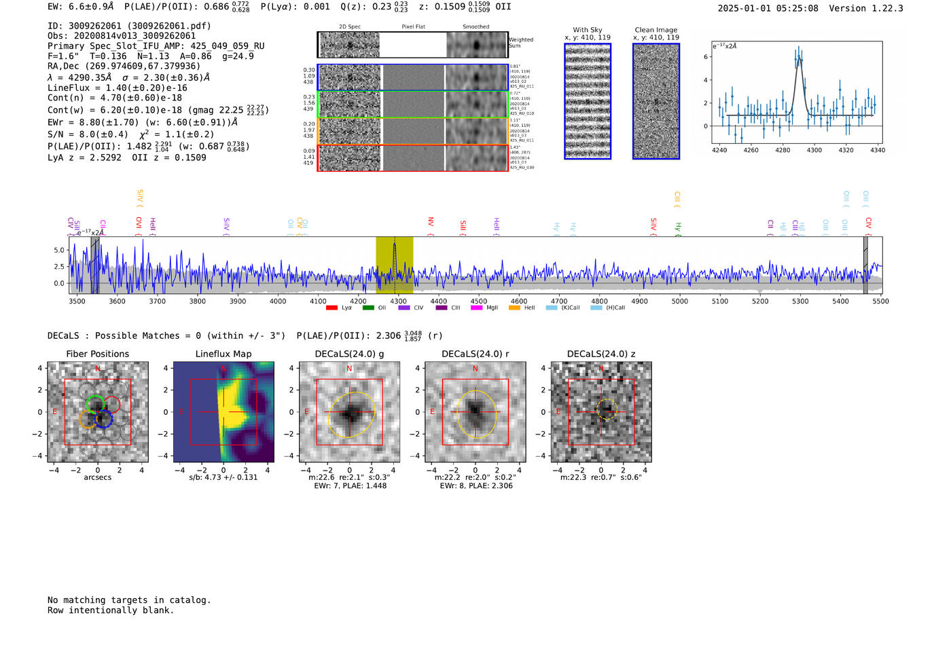The image size is (951, 647).
Task: Click the Q(z): 0.23 header value
Action: [374, 7]
